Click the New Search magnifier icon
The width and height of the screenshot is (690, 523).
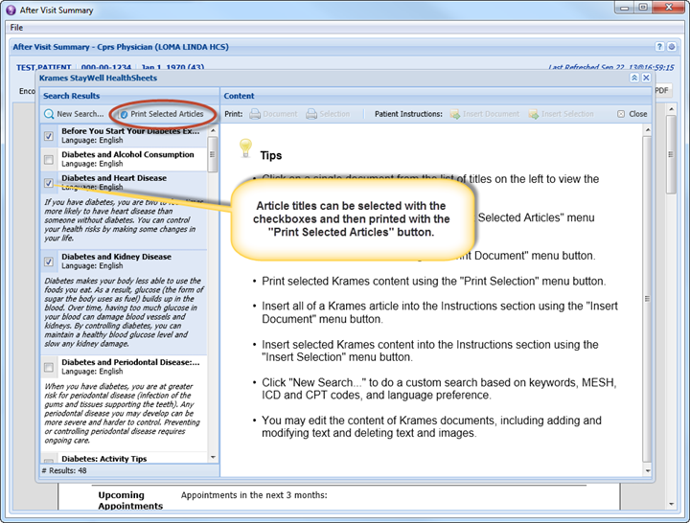(x=49, y=114)
